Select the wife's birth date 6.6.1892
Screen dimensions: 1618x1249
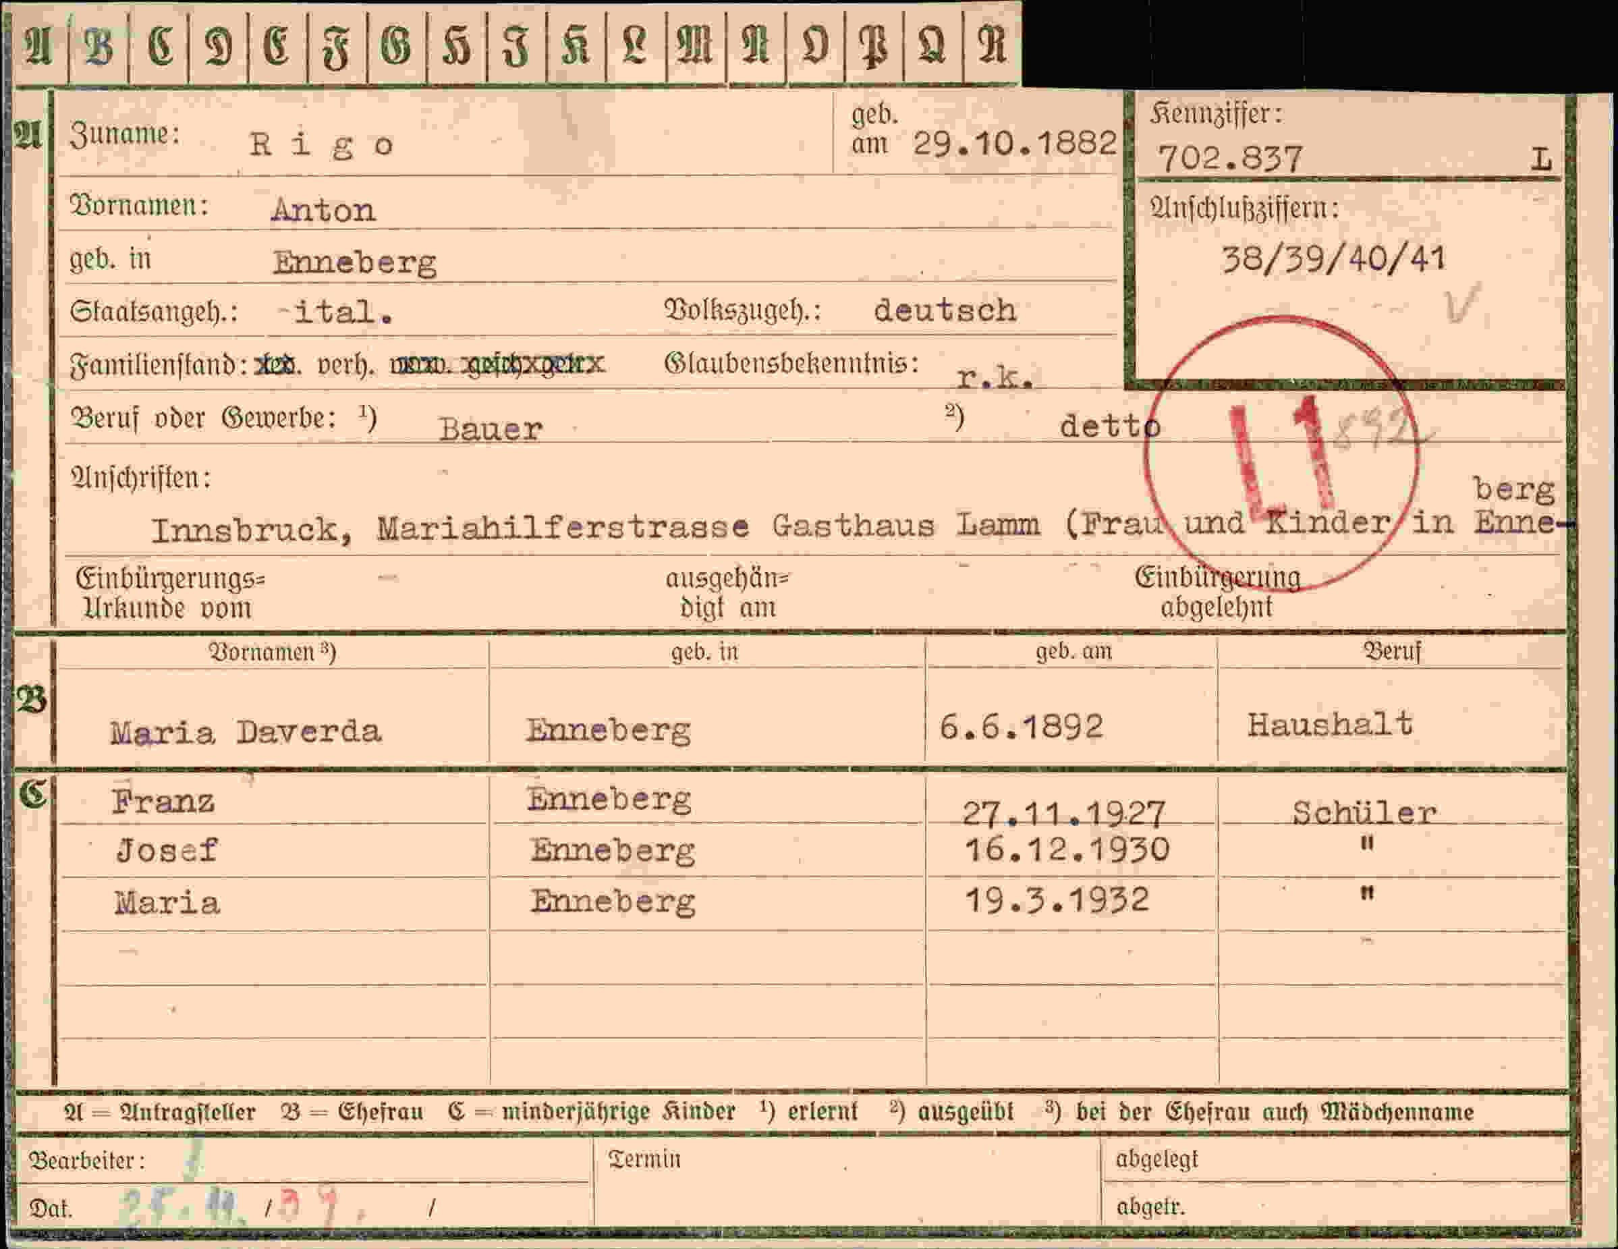1021,727
